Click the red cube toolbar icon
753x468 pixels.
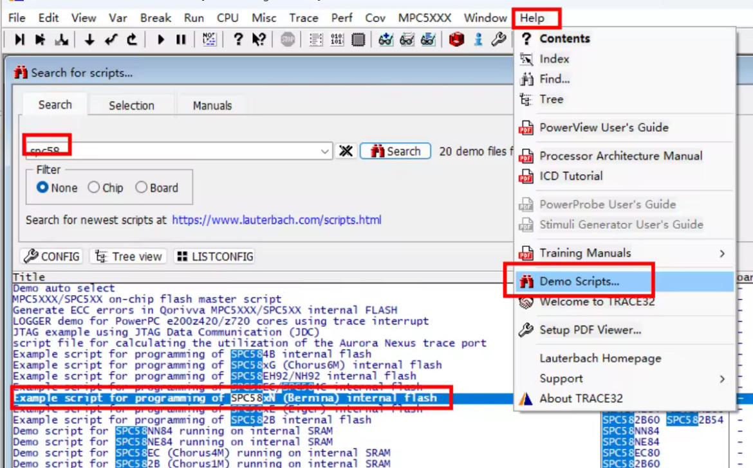click(x=456, y=40)
